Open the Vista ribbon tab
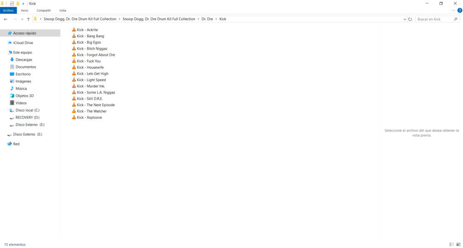Screen dimensions: 463x248 [63, 10]
